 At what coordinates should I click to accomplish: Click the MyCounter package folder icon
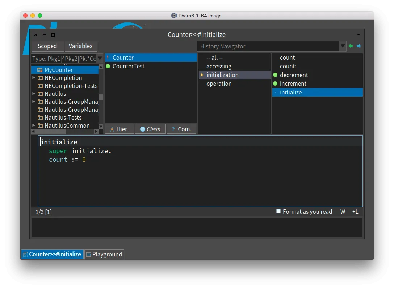click(40, 70)
